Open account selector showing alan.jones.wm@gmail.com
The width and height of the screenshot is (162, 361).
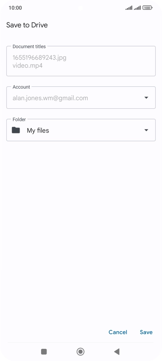(81, 98)
